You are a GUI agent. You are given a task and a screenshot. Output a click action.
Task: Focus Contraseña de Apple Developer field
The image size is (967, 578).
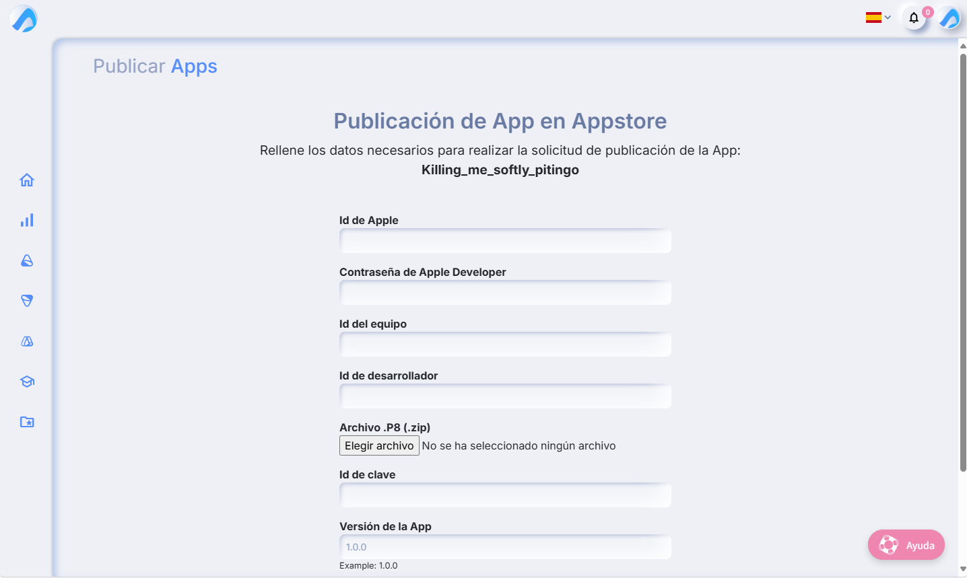(505, 293)
